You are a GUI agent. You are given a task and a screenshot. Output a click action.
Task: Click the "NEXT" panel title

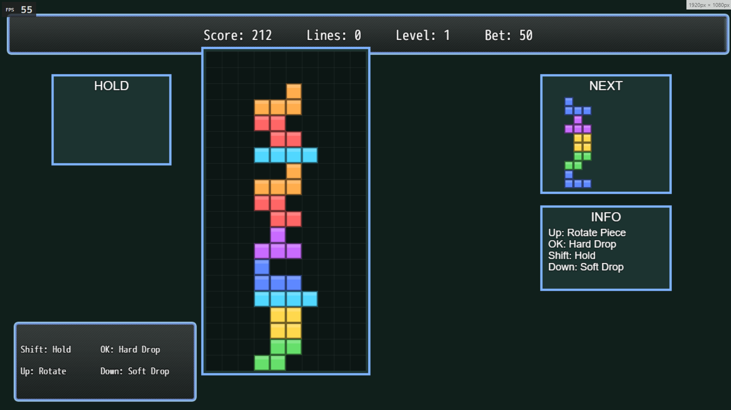[606, 86]
